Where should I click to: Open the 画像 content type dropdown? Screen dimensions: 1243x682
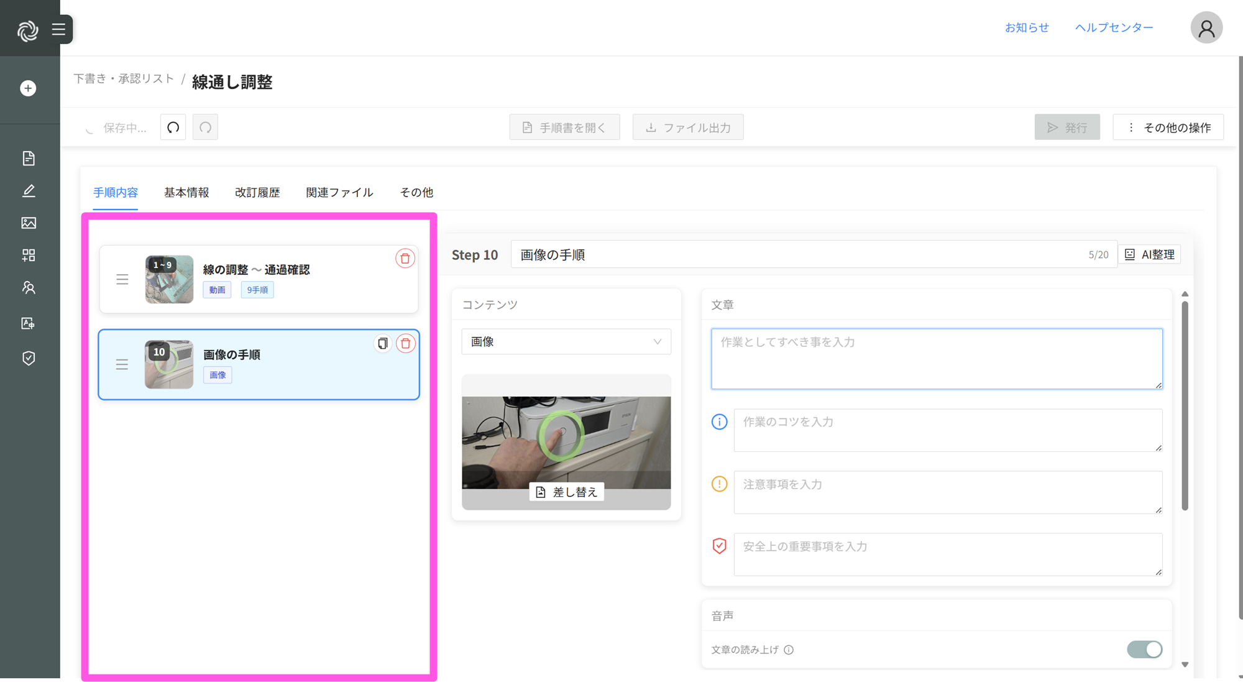tap(566, 342)
